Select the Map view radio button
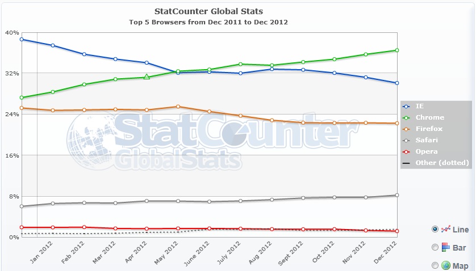Image resolution: width=476 pixels, height=271 pixels. click(x=435, y=265)
